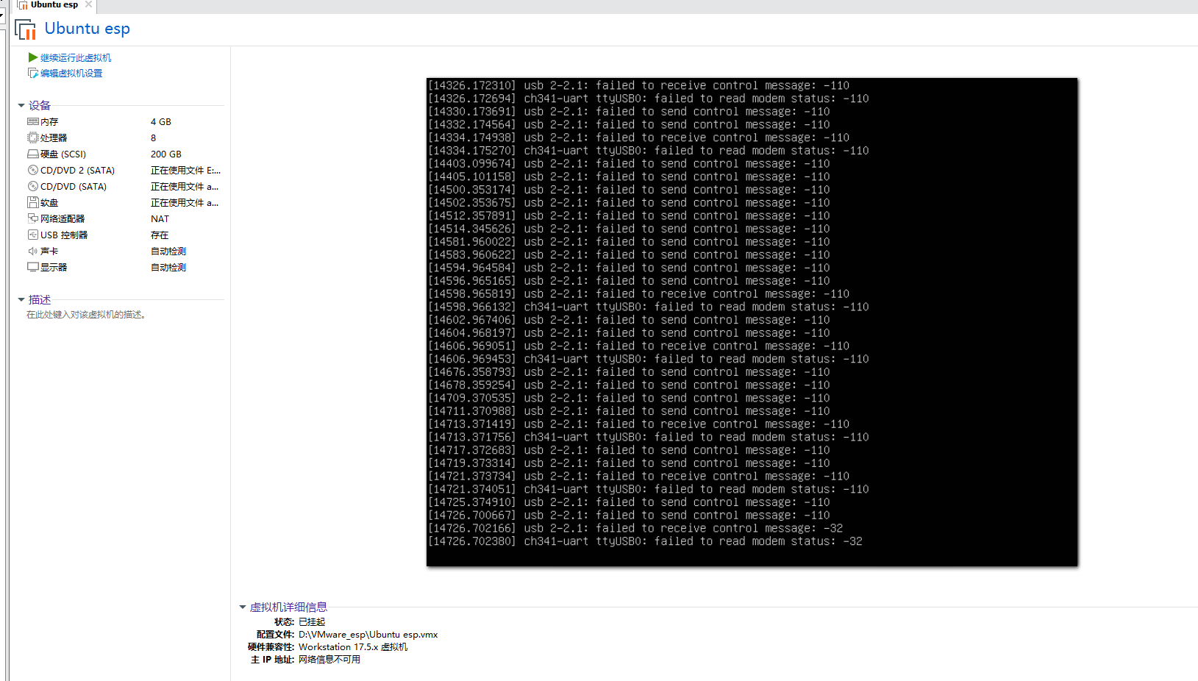The image size is (1198, 681).
Task: Select USB 控制器 device label
Action: [64, 235]
